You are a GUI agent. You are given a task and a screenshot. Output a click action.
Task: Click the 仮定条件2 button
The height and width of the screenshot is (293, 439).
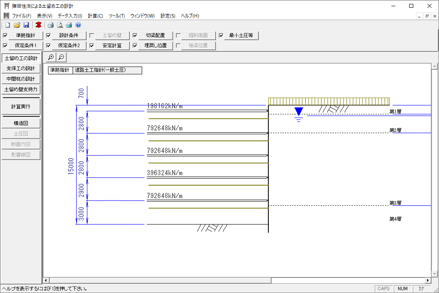click(69, 46)
